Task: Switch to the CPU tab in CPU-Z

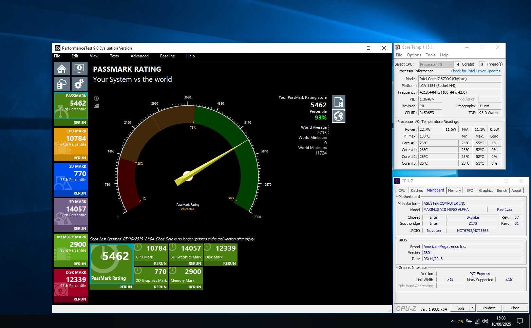Action: pos(402,190)
